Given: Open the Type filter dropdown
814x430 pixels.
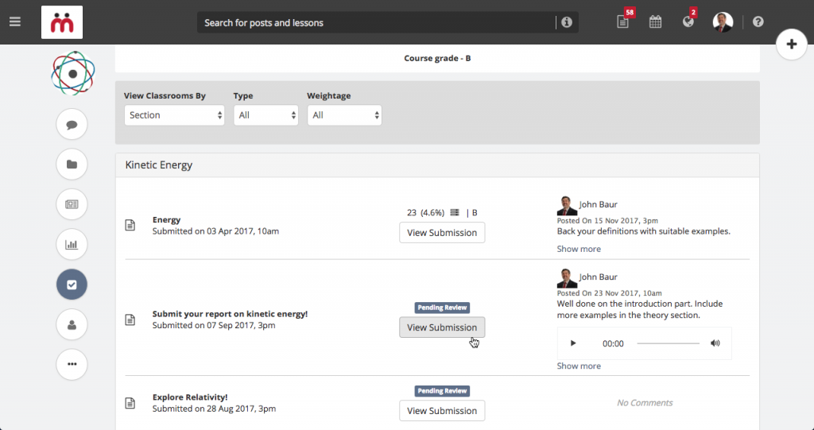Looking at the screenshot, I should click(x=266, y=115).
